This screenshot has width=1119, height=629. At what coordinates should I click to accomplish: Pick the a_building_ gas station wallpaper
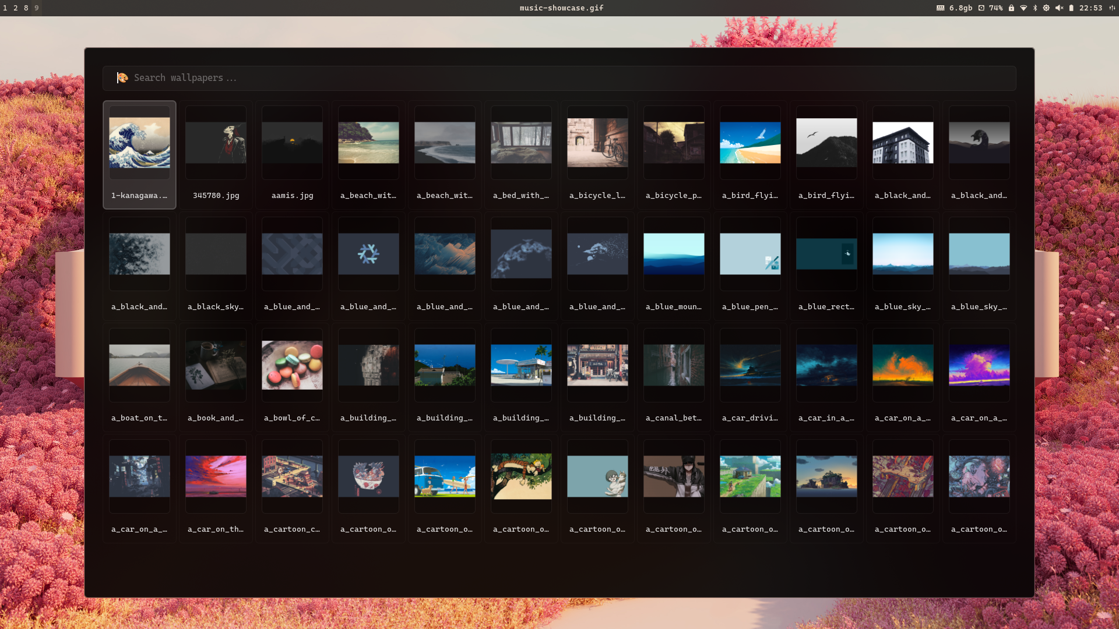[521, 377]
